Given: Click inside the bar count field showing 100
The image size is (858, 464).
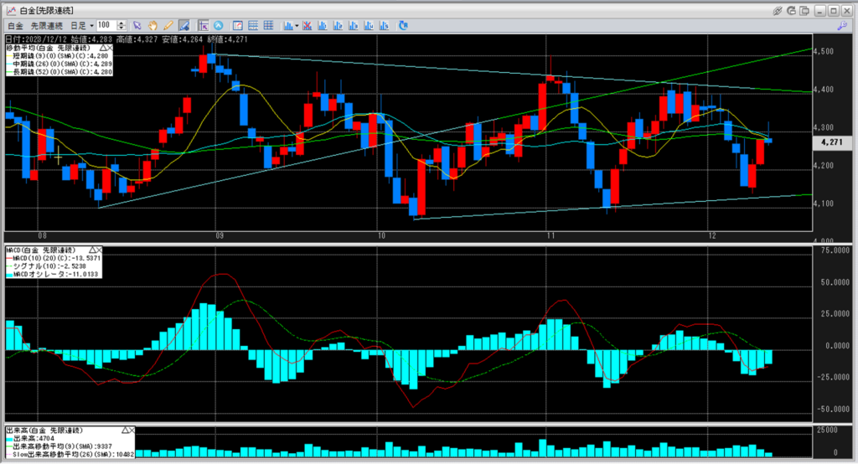Looking at the screenshot, I should [x=106, y=25].
